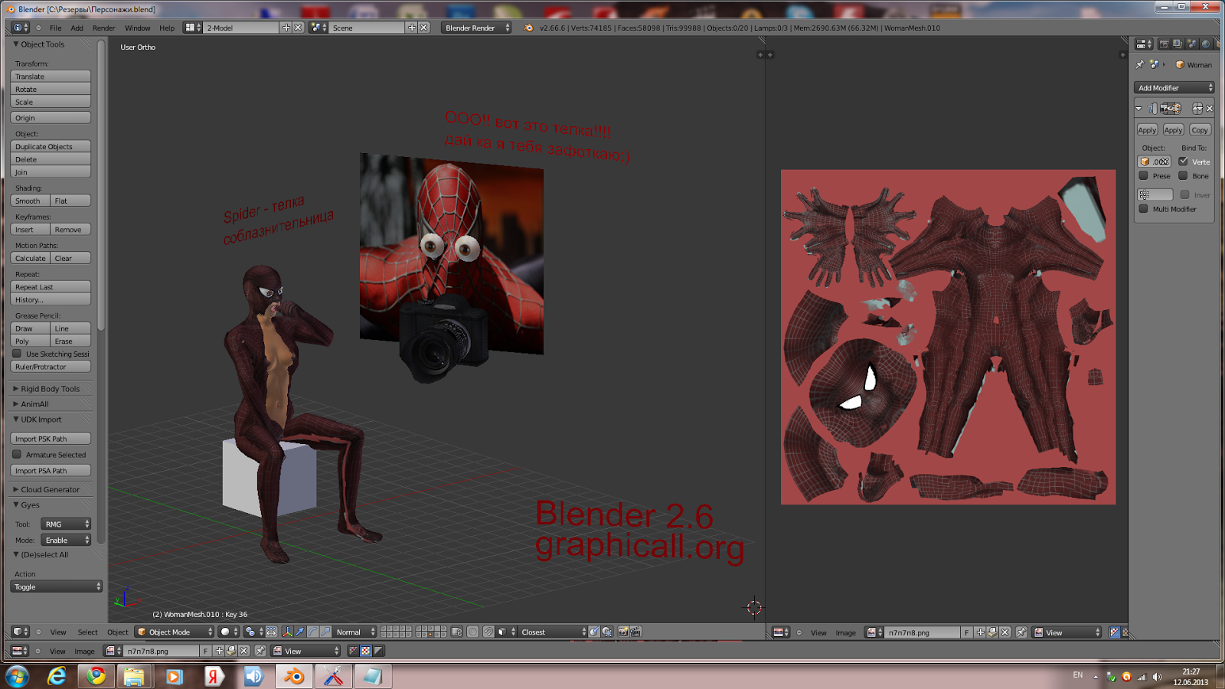Click the OpenGL render image icon
The height and width of the screenshot is (689, 1225).
[x=623, y=632]
